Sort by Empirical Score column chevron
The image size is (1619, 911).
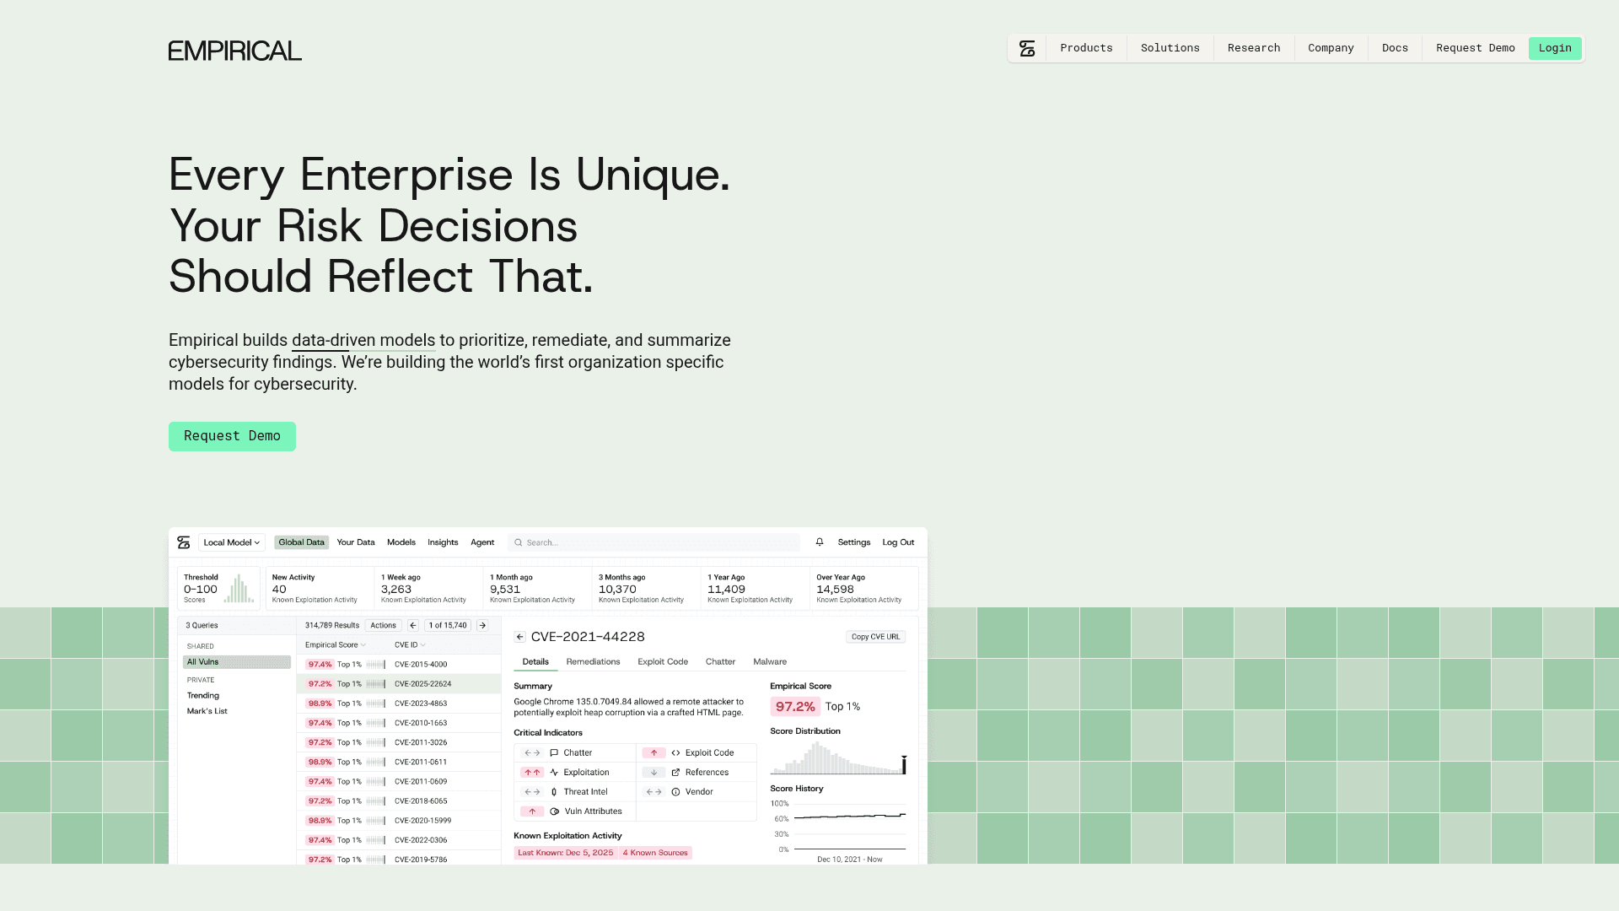363,645
